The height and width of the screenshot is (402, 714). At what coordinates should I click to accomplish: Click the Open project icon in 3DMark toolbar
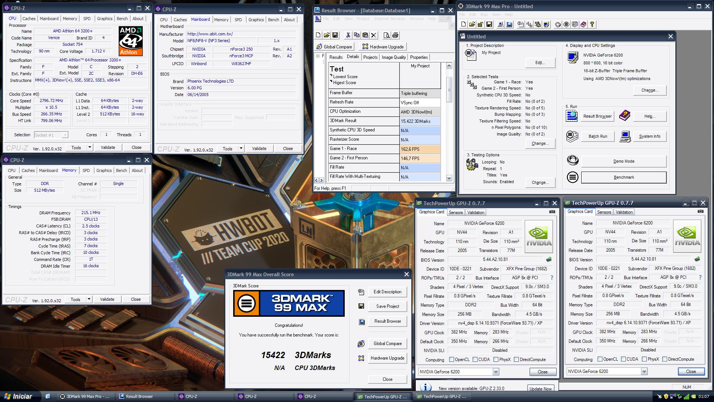click(472, 24)
